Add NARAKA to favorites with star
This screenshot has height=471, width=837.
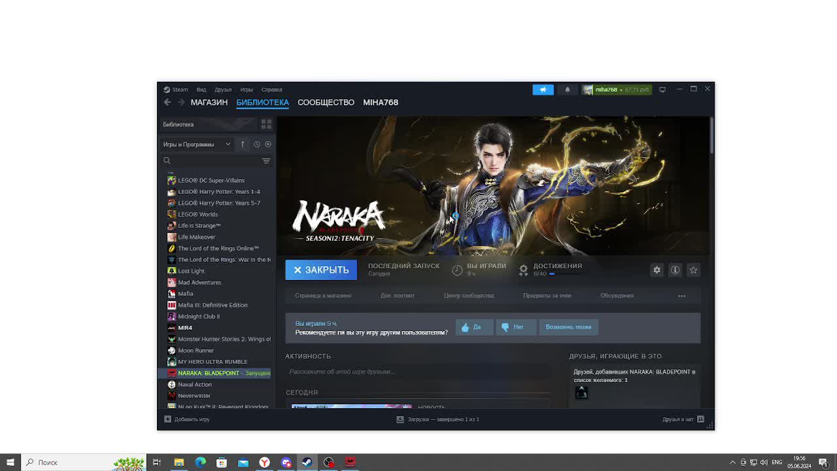[693, 270]
